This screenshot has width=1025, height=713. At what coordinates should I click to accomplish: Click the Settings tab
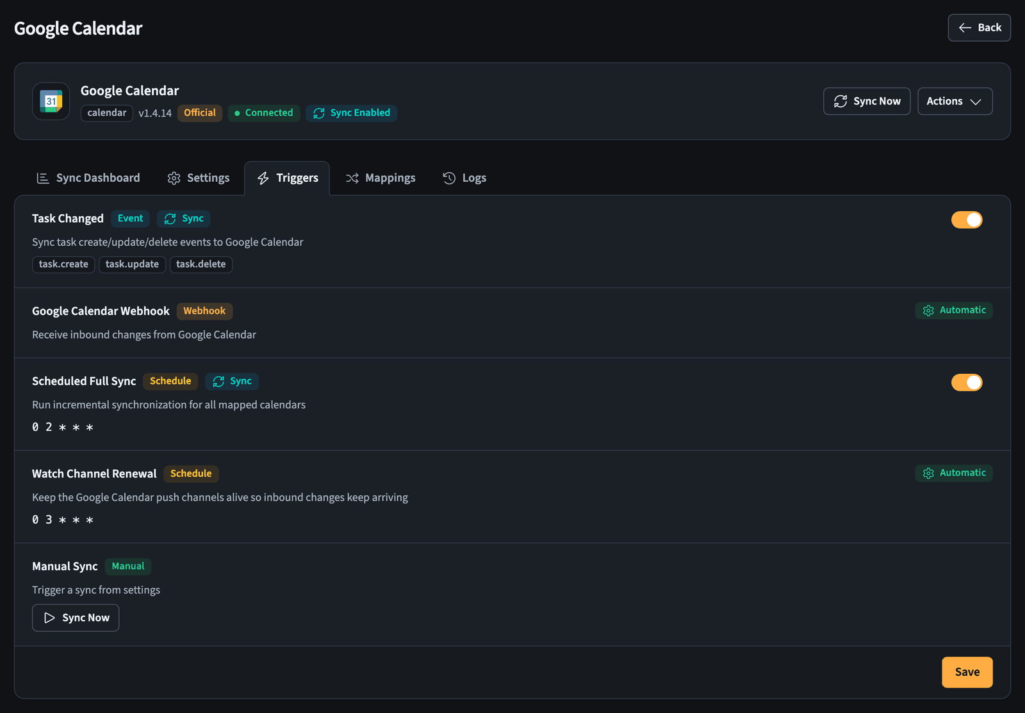click(x=199, y=178)
